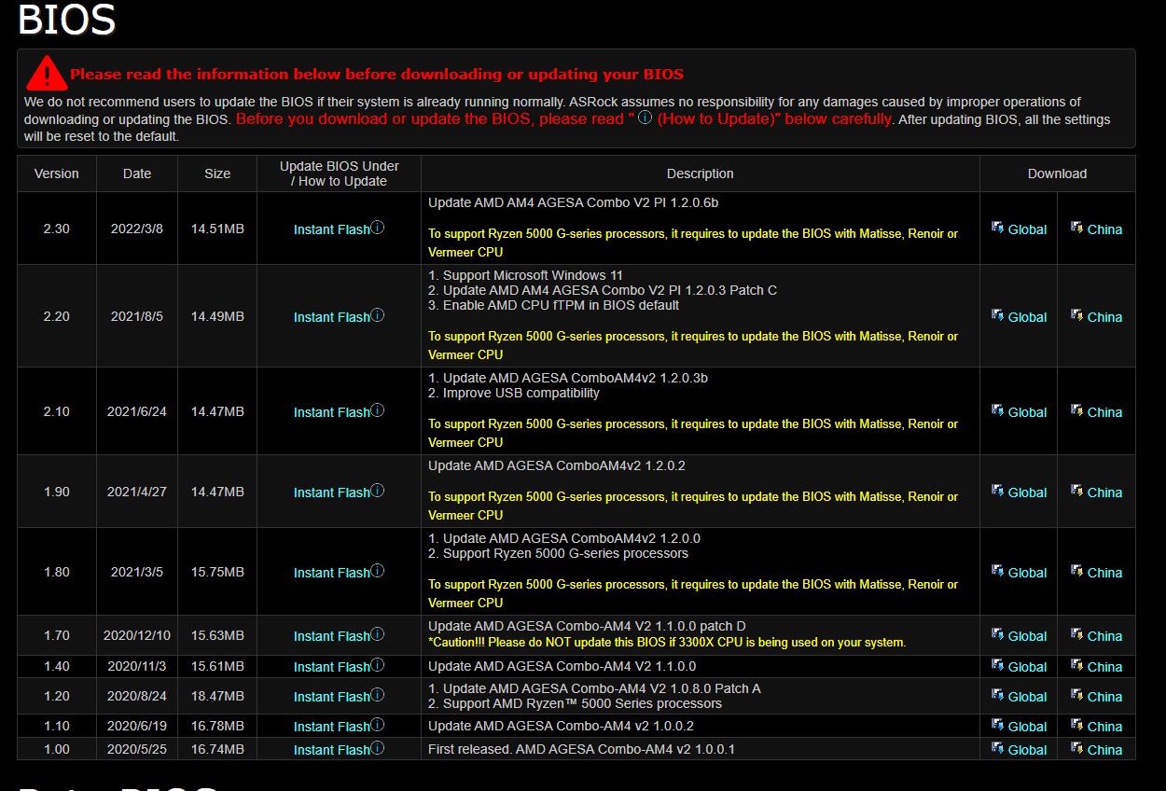Open Instant Flash link for version 1.00
The height and width of the screenshot is (791, 1166).
tap(331, 750)
